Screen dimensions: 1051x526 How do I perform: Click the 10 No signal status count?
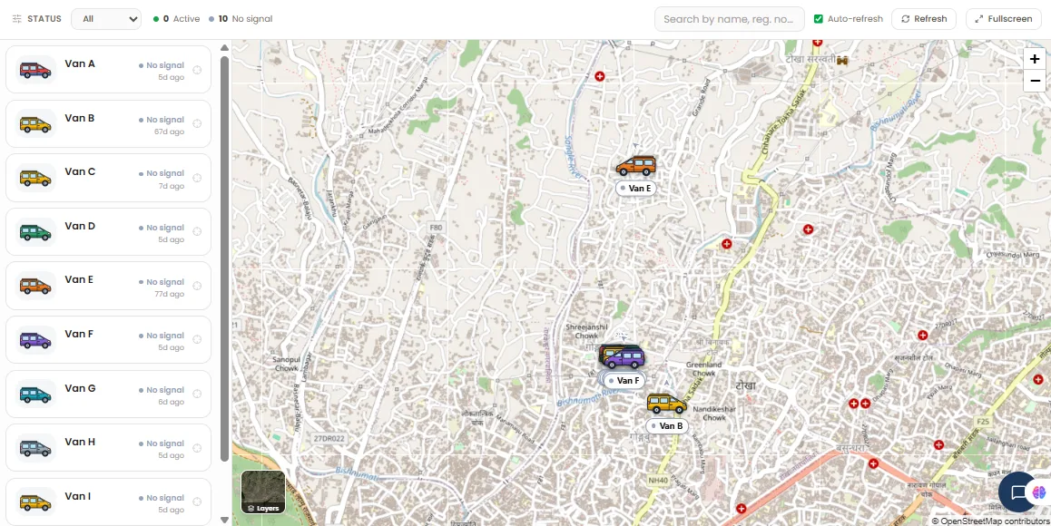click(x=241, y=19)
